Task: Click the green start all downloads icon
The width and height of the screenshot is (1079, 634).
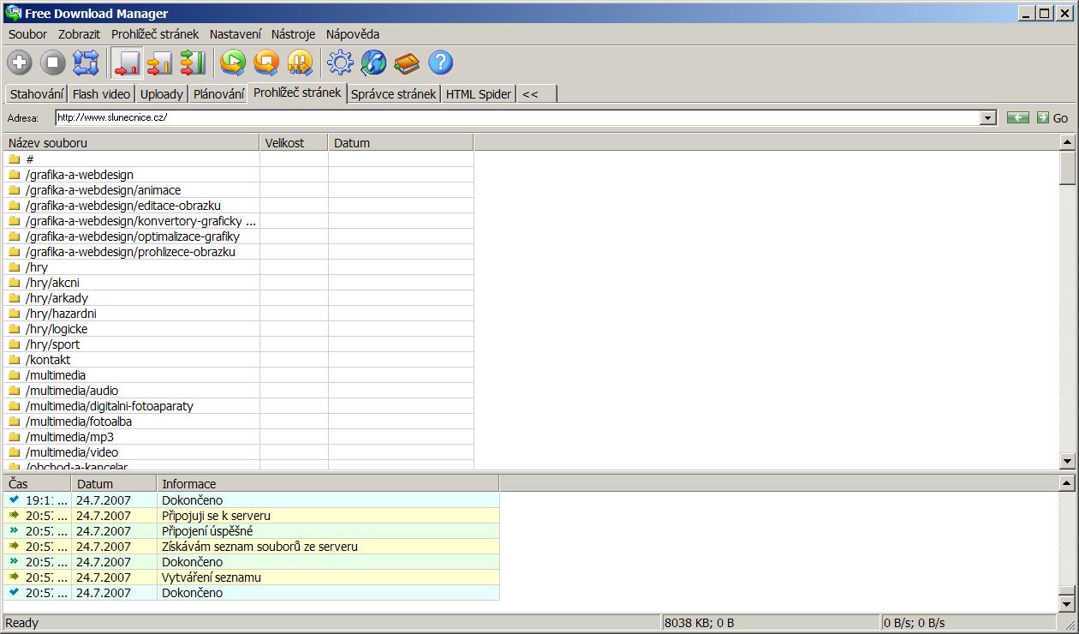Action: (233, 63)
